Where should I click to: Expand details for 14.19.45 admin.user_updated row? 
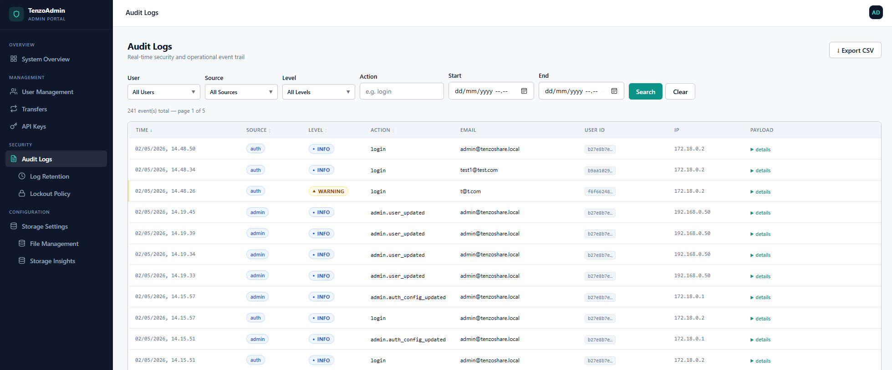pyautogui.click(x=760, y=213)
